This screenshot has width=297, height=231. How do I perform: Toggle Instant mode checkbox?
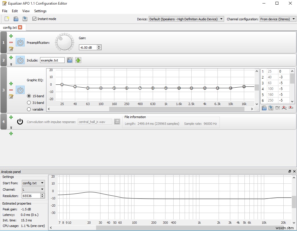pos(34,19)
